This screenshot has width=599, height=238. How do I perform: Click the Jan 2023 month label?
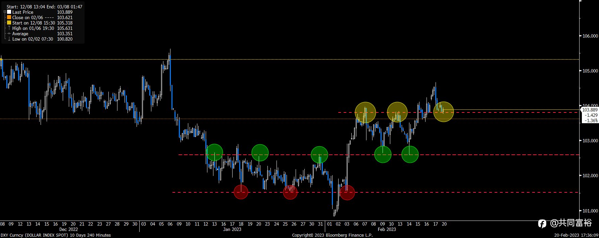click(x=232, y=230)
